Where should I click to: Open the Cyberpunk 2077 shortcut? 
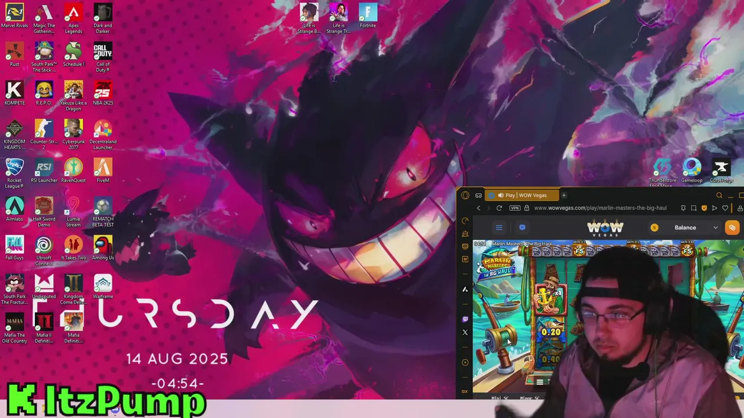pos(73,135)
